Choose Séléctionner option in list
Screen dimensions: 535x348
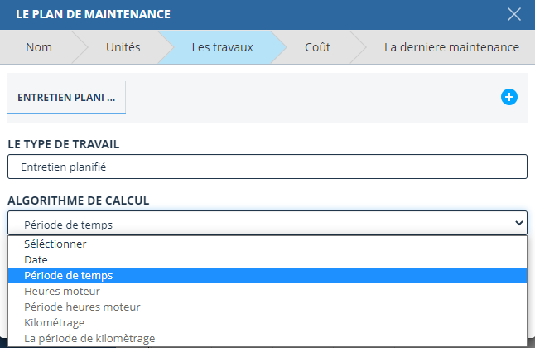[55, 244]
